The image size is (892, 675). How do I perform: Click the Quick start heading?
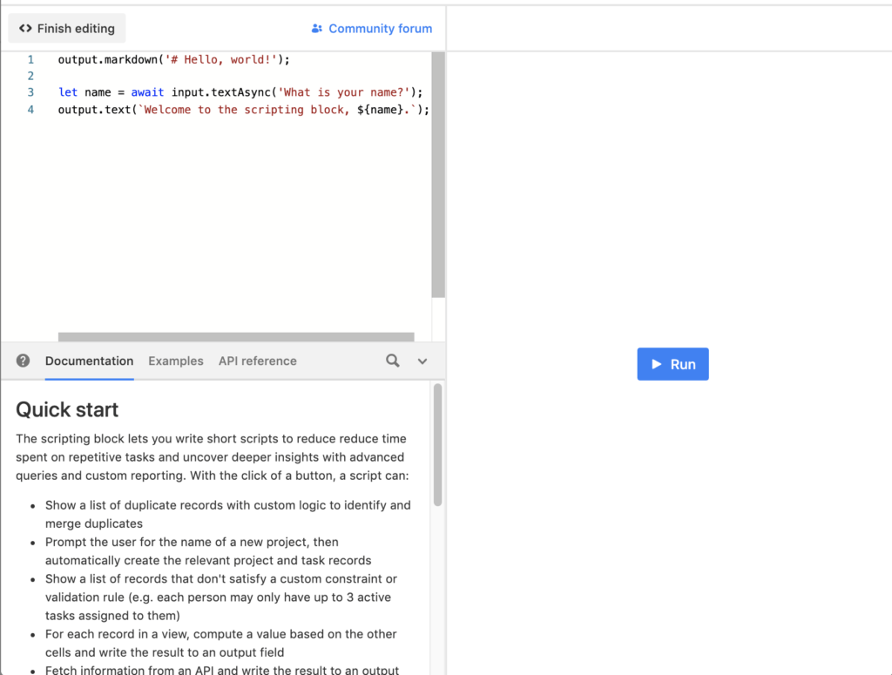point(67,409)
